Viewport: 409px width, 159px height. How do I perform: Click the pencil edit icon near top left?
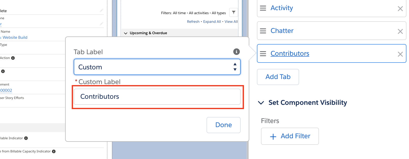coord(101,10)
